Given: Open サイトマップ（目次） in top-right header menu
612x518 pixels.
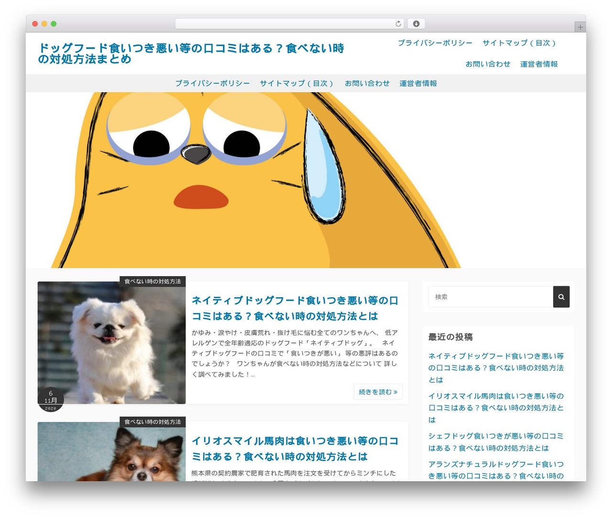Looking at the screenshot, I should [x=520, y=43].
